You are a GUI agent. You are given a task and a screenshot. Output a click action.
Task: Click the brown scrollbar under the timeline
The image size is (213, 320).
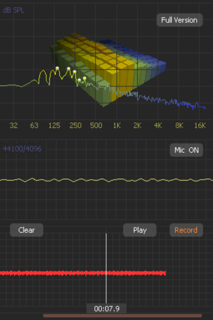click(122, 316)
